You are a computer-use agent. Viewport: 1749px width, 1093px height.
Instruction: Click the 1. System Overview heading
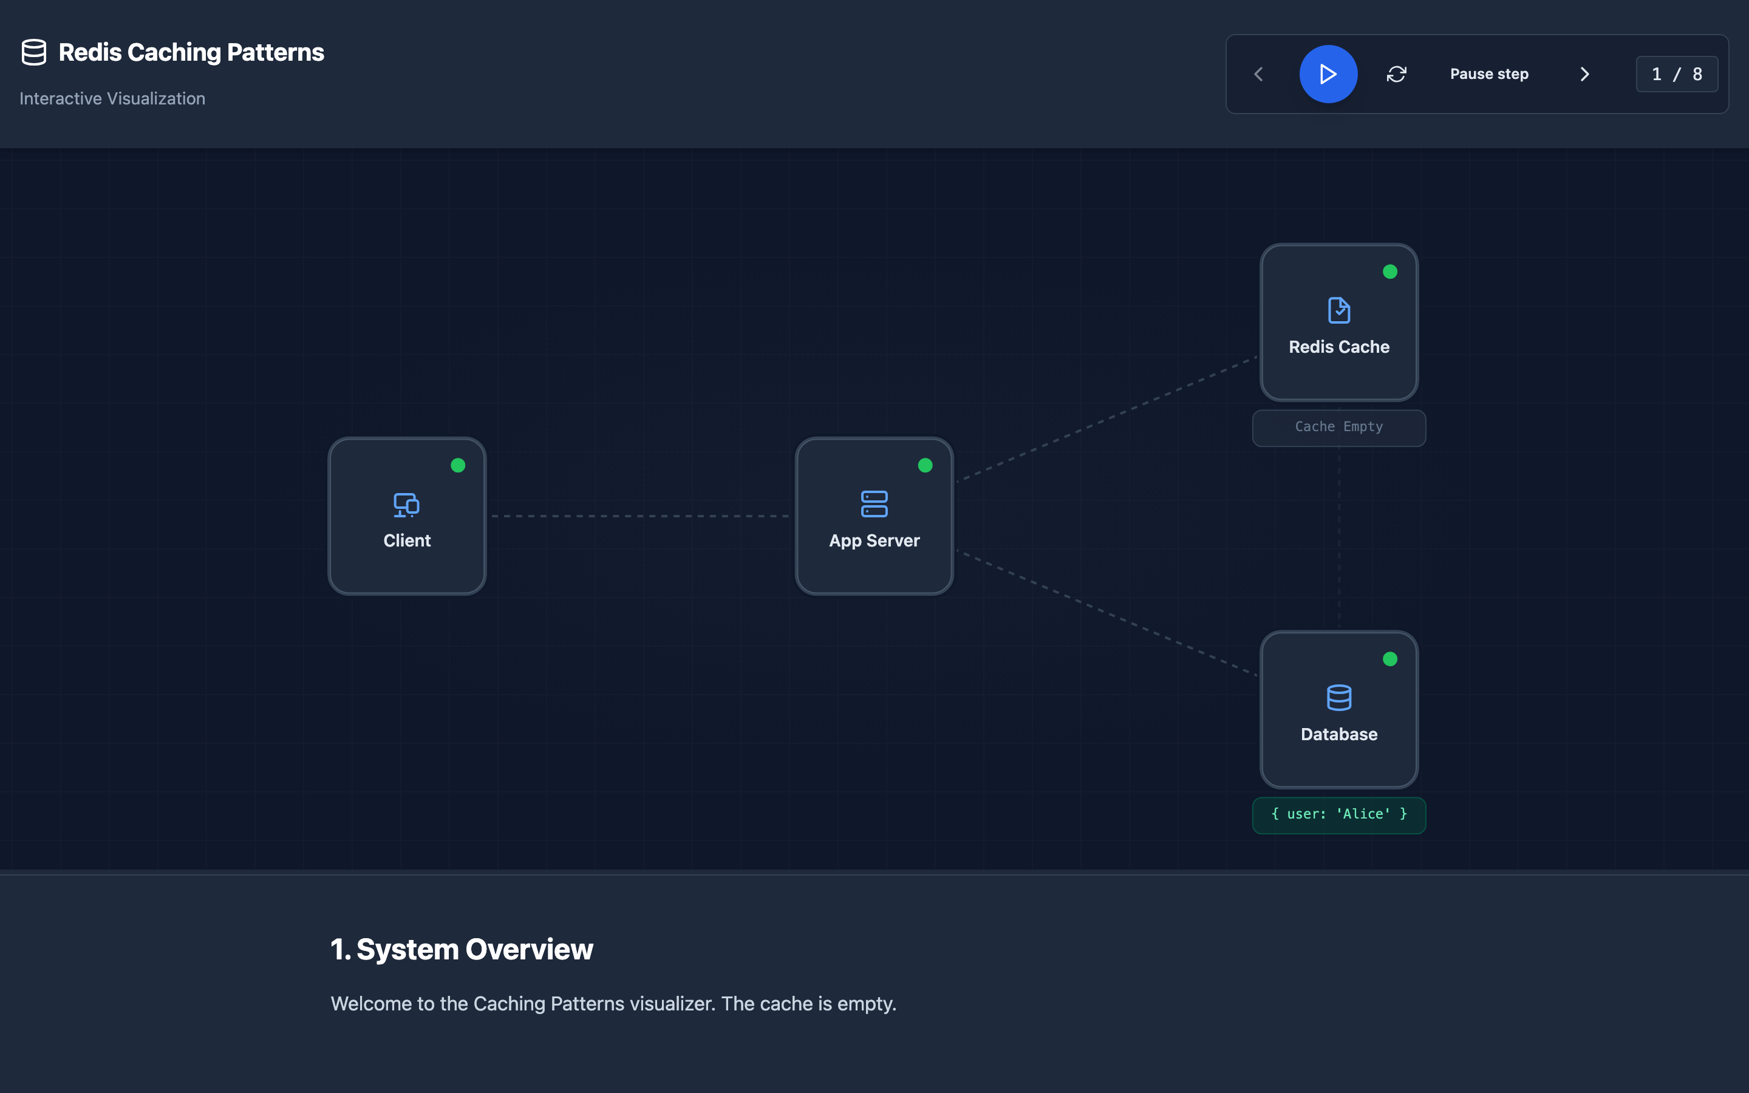(461, 949)
